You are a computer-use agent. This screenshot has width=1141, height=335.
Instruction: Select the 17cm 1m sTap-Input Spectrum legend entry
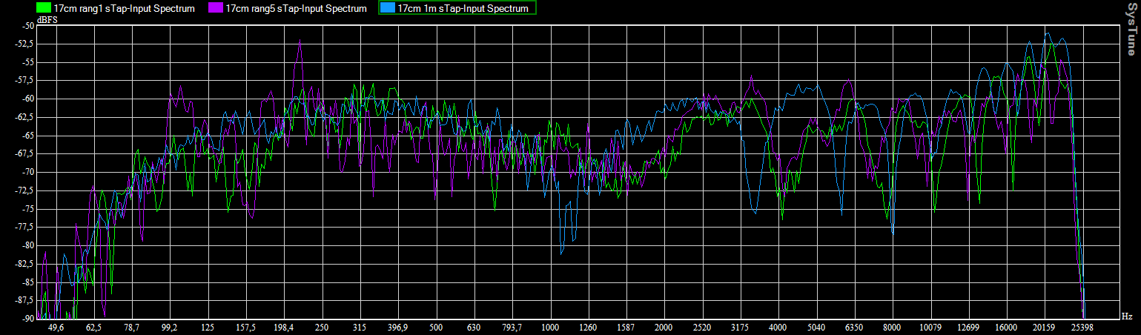click(463, 9)
